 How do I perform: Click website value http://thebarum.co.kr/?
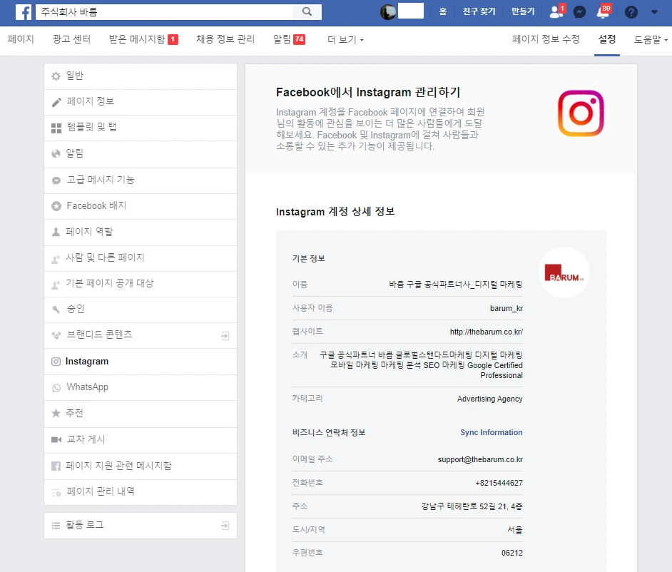(x=486, y=332)
